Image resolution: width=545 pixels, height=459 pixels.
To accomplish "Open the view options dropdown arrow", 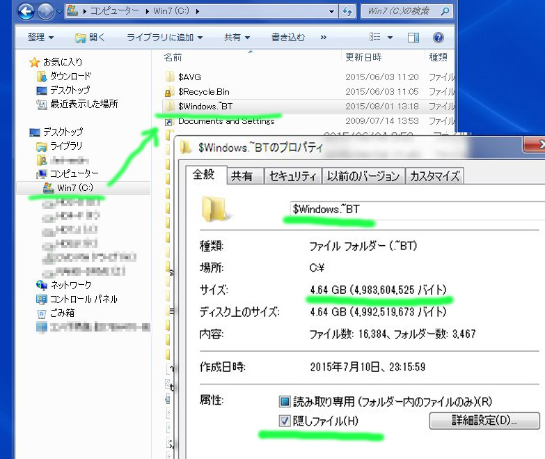I will (390, 37).
